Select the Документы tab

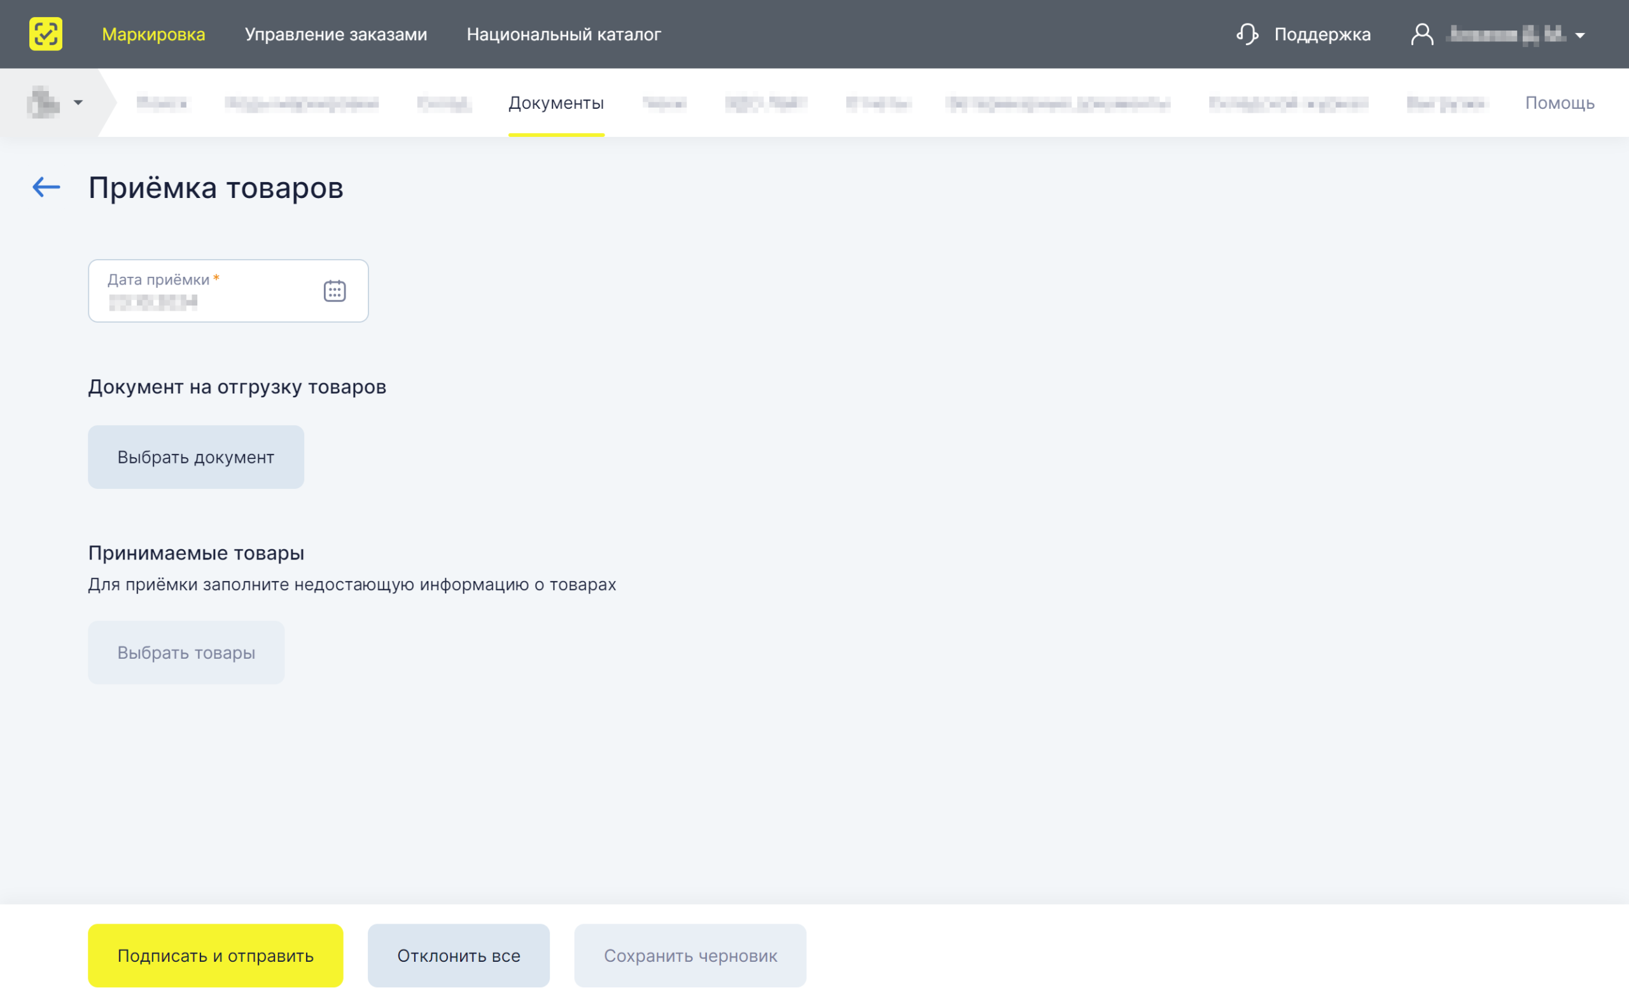click(x=556, y=103)
